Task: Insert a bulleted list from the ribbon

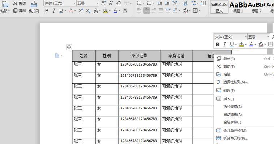Action: tap(139, 3)
